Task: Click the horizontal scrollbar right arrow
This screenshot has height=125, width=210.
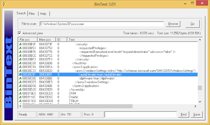Action: pyautogui.click(x=196, y=106)
